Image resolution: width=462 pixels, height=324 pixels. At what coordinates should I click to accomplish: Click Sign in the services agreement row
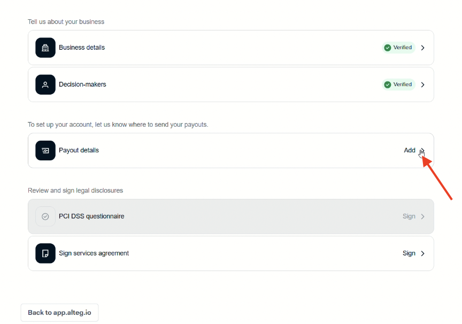409,253
